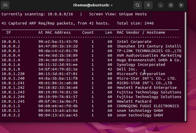Click MAC address 40:61:86:2c:a0:48
This screenshot has width=196, height=133.
click(x=58, y=83)
